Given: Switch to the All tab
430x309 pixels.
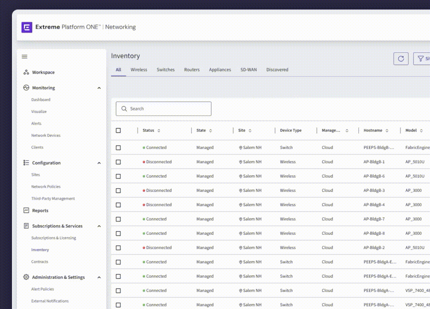Looking at the screenshot, I should click(118, 70).
